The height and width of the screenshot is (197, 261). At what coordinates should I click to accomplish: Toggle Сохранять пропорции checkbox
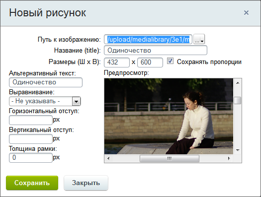coord(170,61)
